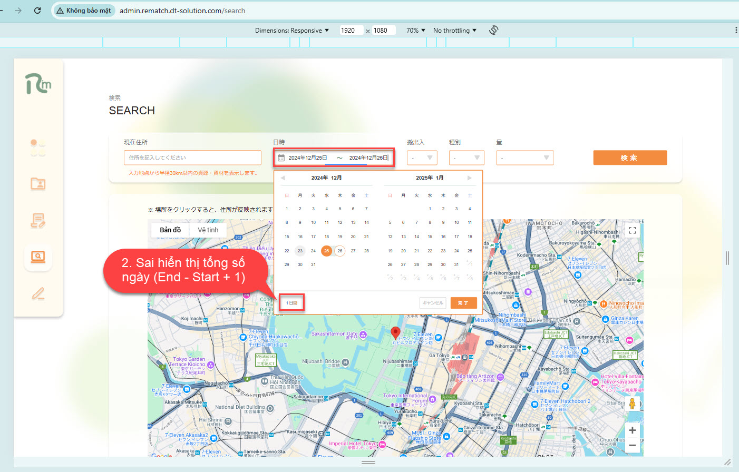Select the Bản đồ map tab
The height and width of the screenshot is (472, 739).
click(170, 230)
